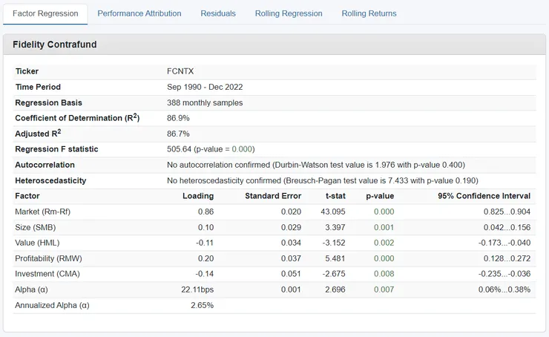The width and height of the screenshot is (549, 337).
Task: Select the Size (SMB) factor label
Action: point(36,227)
